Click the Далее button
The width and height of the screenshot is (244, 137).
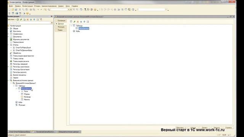click(x=205, y=128)
